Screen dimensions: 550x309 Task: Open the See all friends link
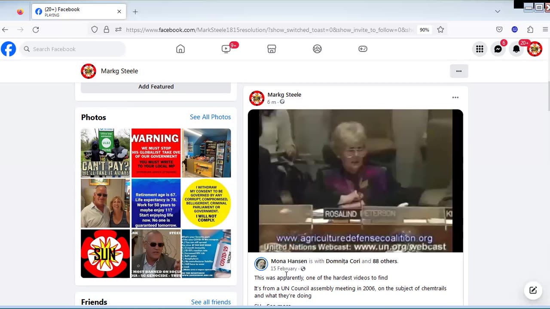coord(211,302)
